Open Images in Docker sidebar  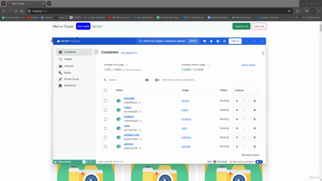tap(74, 59)
